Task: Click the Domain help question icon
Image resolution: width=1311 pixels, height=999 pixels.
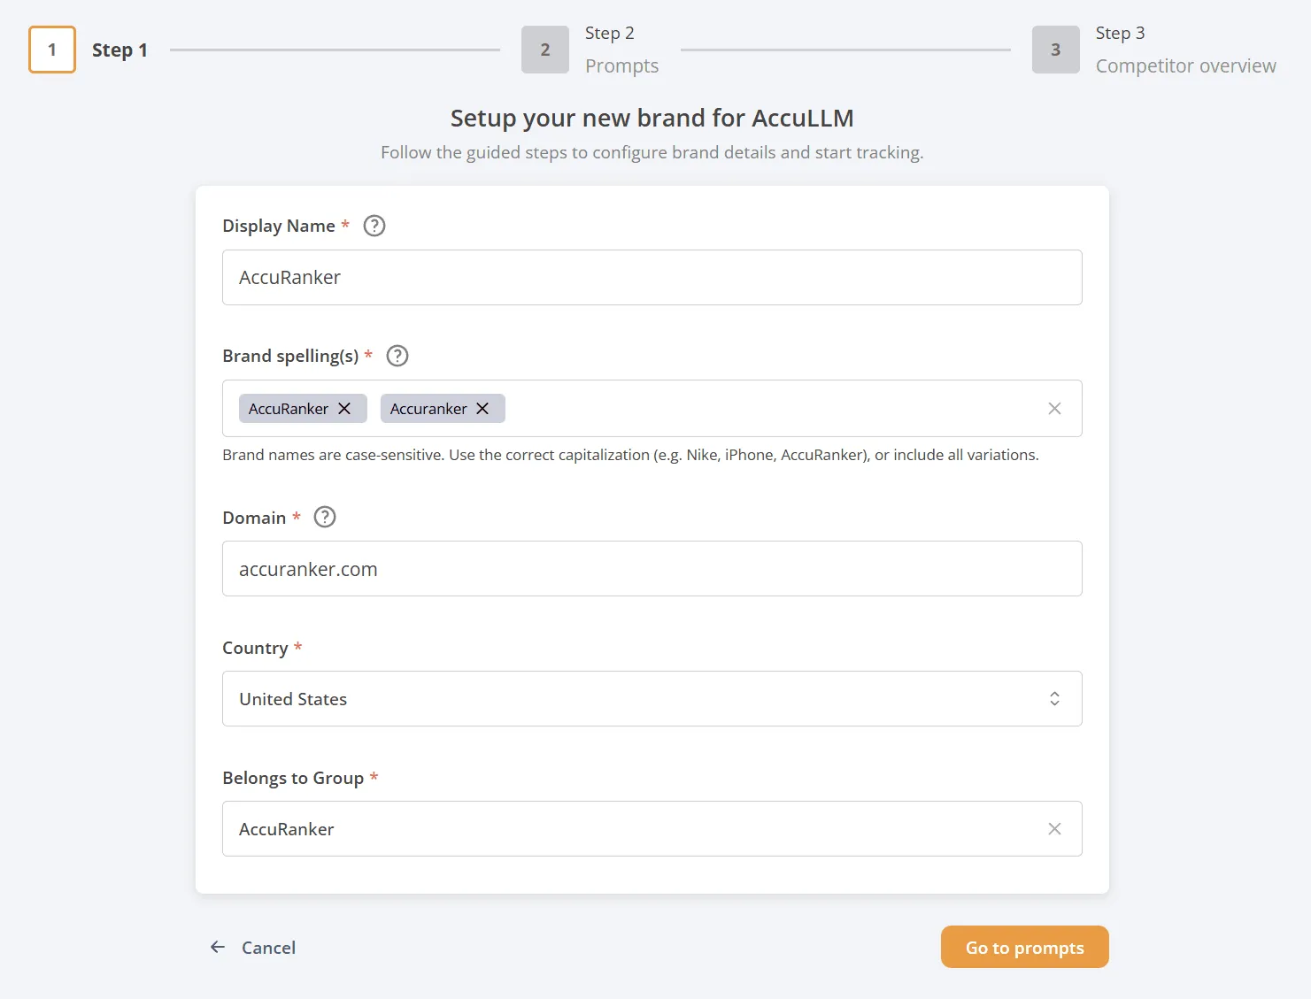Action: tap(325, 517)
